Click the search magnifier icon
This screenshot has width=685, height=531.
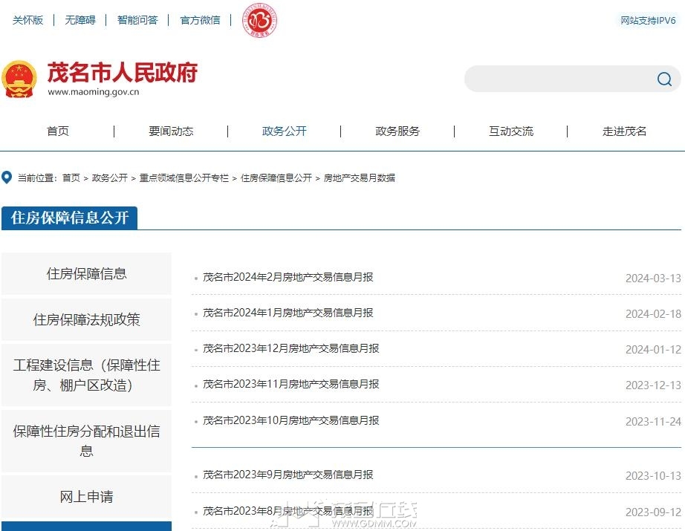[x=664, y=79]
